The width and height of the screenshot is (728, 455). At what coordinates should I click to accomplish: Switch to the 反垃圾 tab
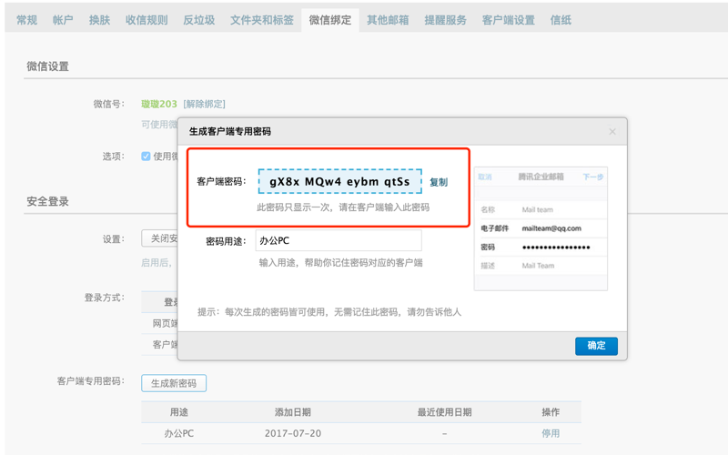(198, 20)
